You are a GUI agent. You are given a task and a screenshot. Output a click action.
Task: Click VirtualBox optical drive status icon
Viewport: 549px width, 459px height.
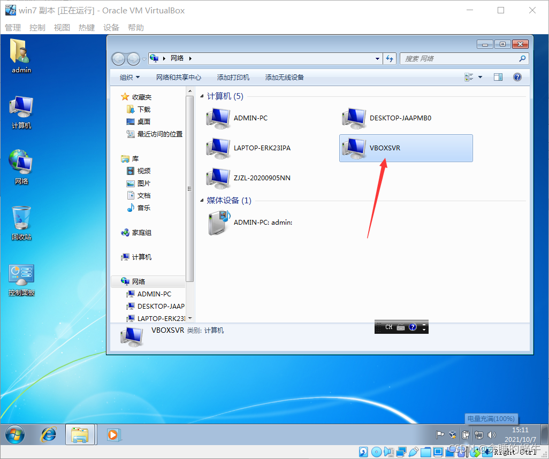376,452
